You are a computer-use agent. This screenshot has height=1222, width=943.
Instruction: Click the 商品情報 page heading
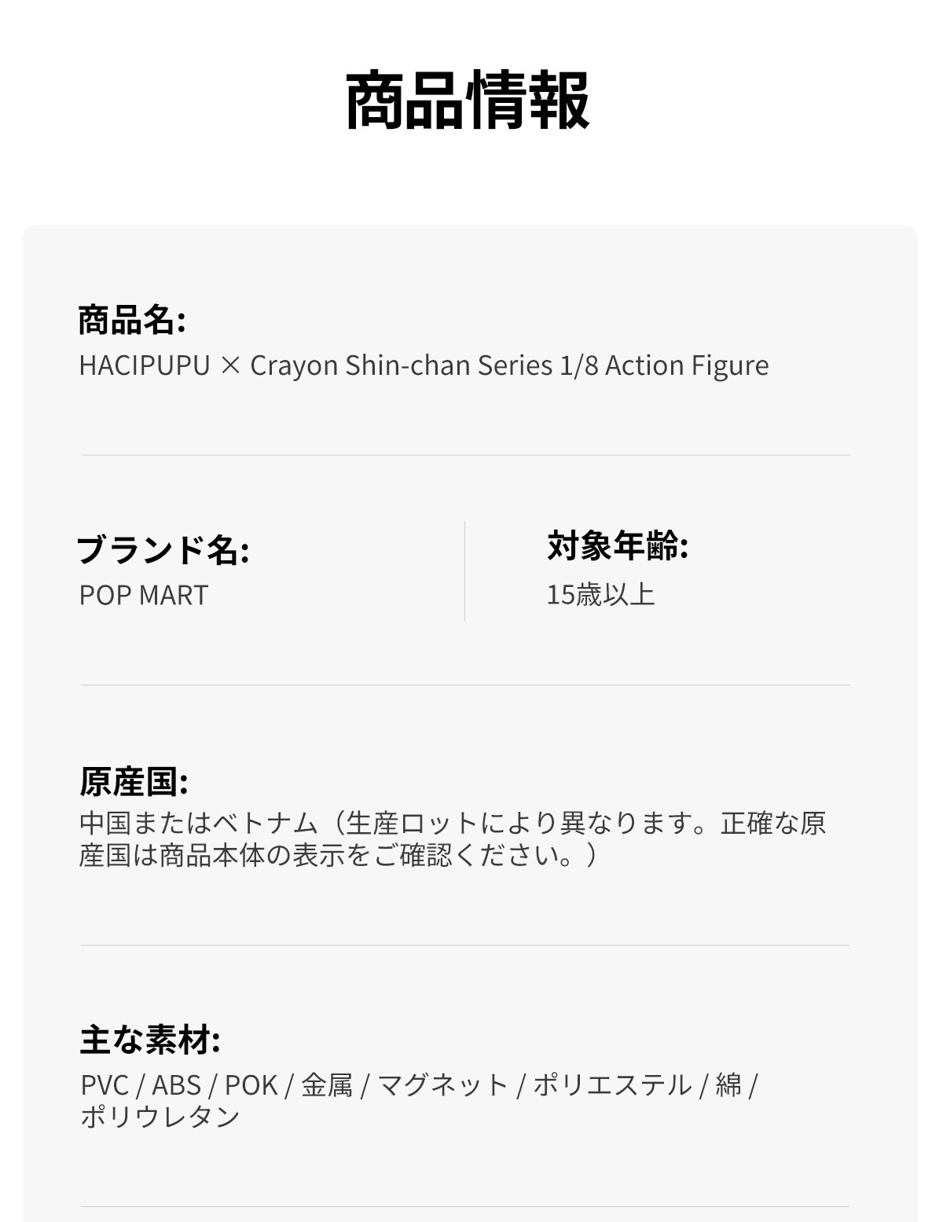click(x=468, y=100)
